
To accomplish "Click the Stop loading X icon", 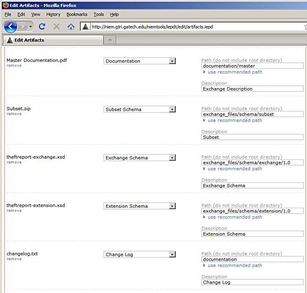I will pyautogui.click(x=57, y=26).
